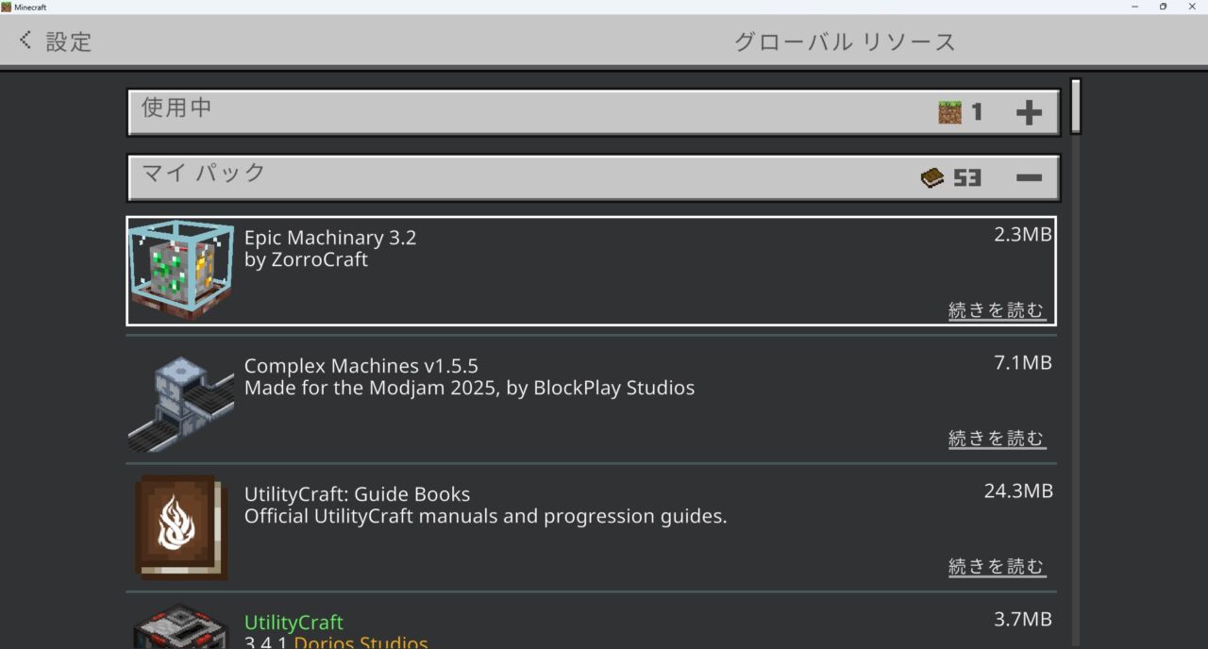This screenshot has height=649, width=1208.
Task: Expand the 使用中 section with plus
Action: click(x=1029, y=113)
